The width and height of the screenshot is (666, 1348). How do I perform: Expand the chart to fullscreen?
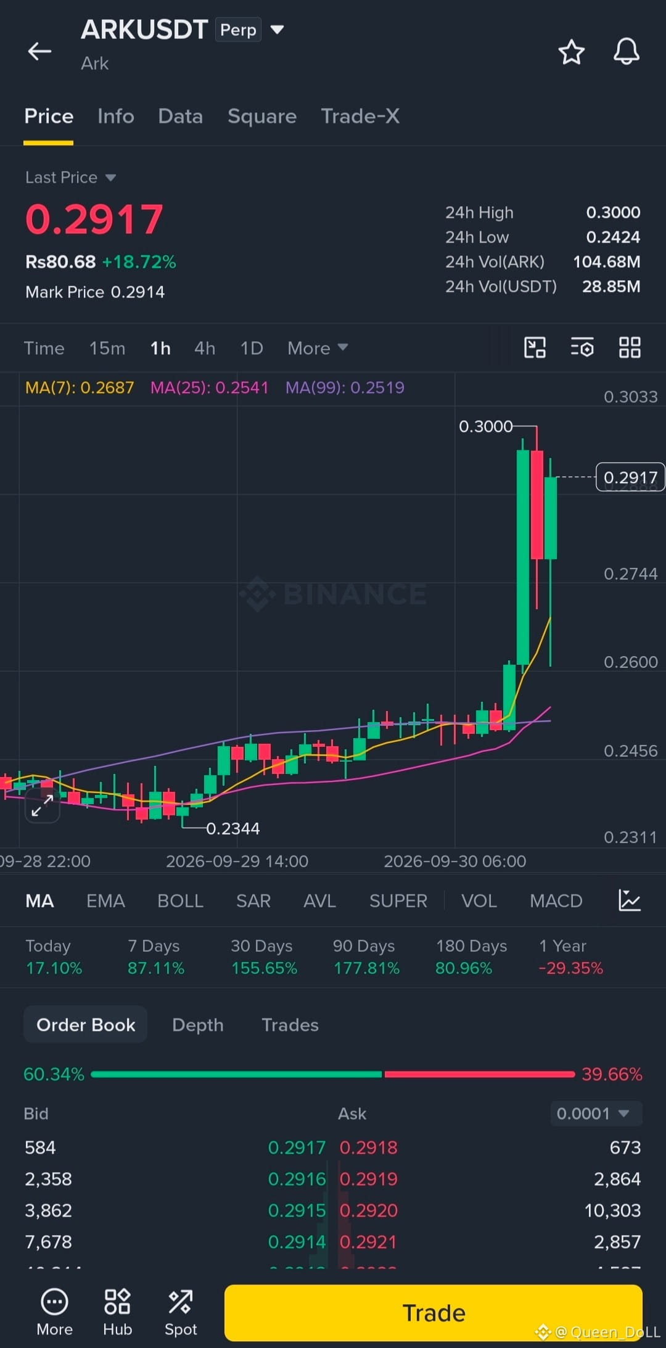pos(42,805)
